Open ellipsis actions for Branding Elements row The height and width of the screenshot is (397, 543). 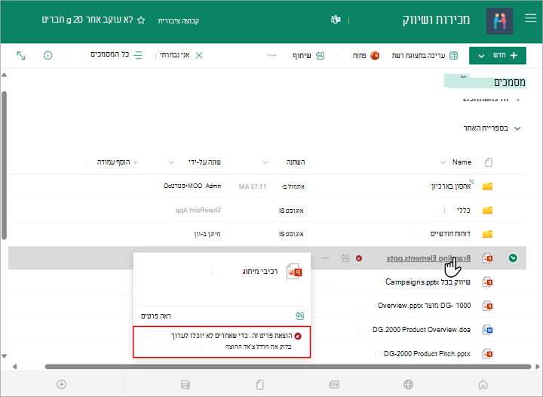325,258
